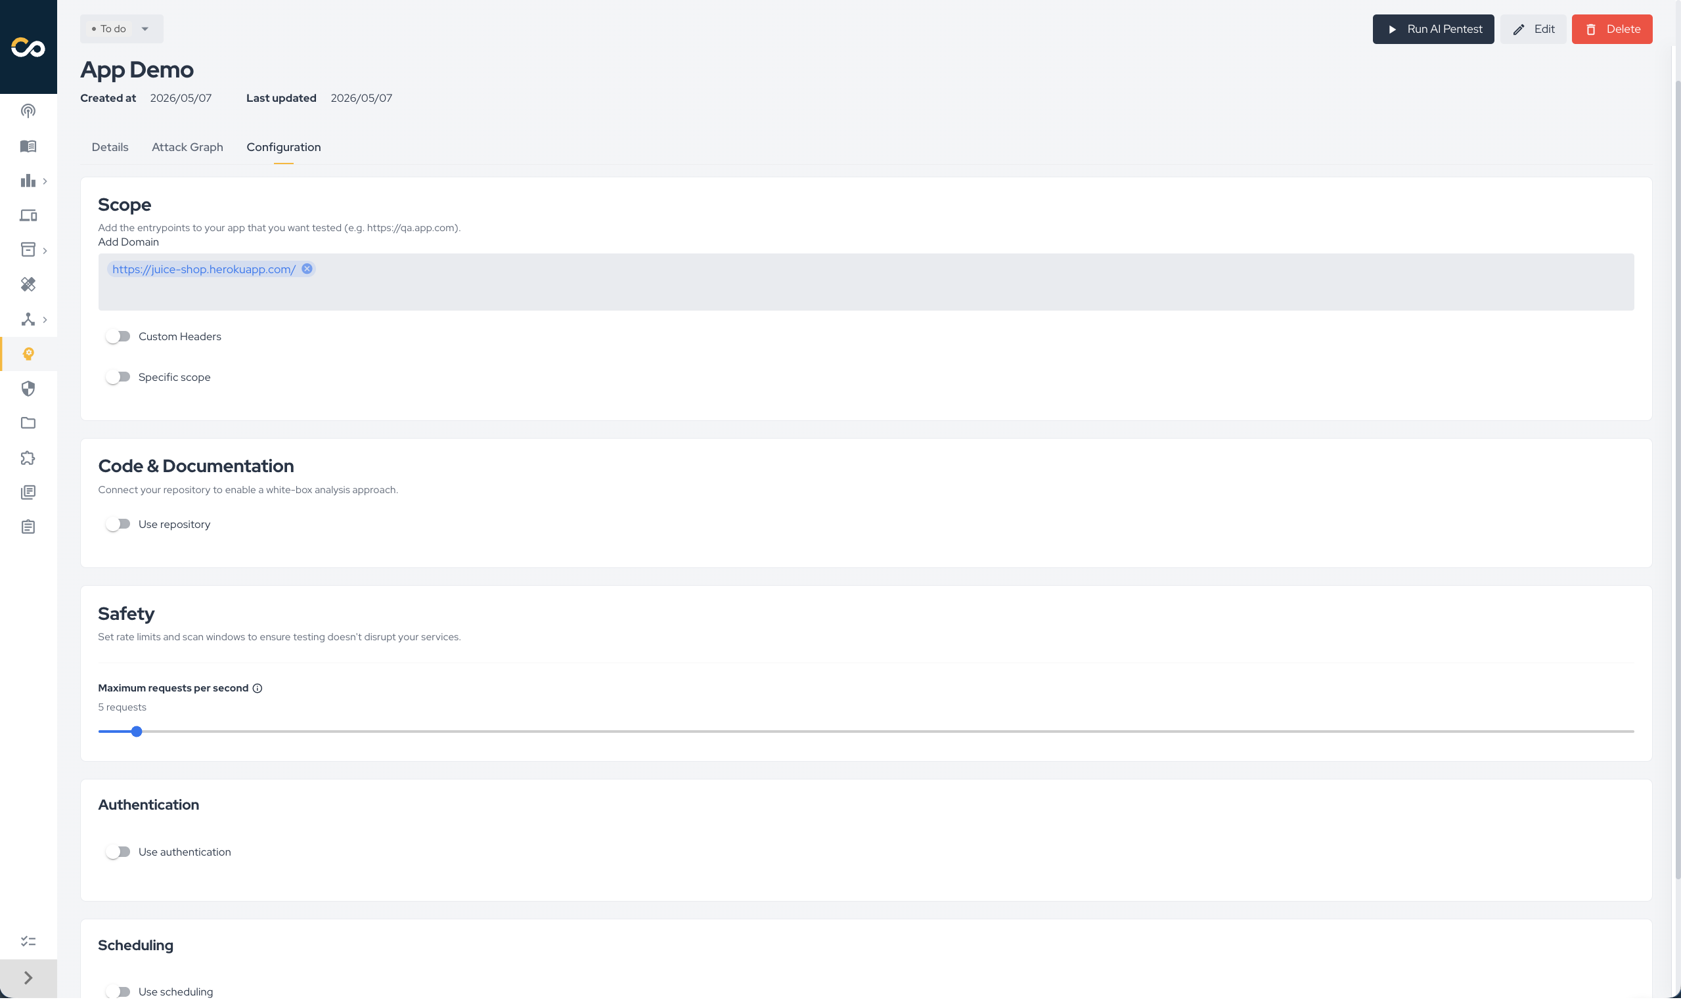Open the puzzle piece integrations icon
Viewport: 1681px width, 1006px height.
28,458
